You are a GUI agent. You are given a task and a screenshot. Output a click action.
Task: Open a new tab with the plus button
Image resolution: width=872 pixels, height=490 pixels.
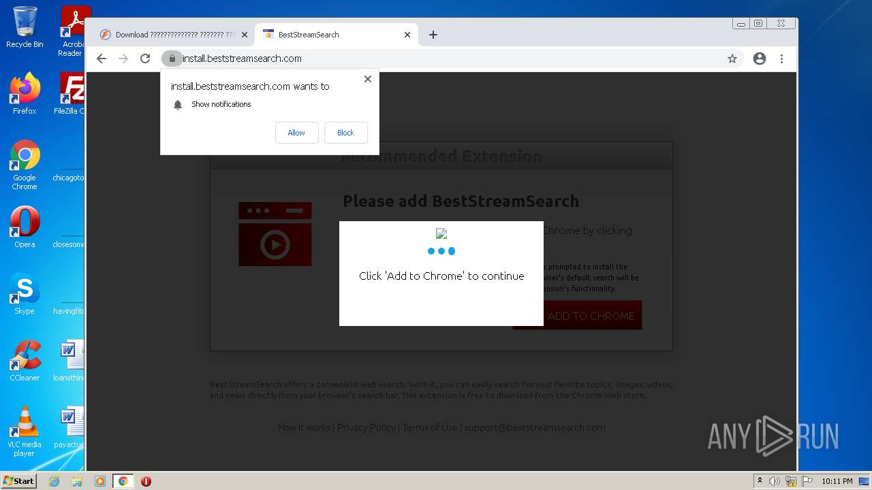click(x=433, y=35)
